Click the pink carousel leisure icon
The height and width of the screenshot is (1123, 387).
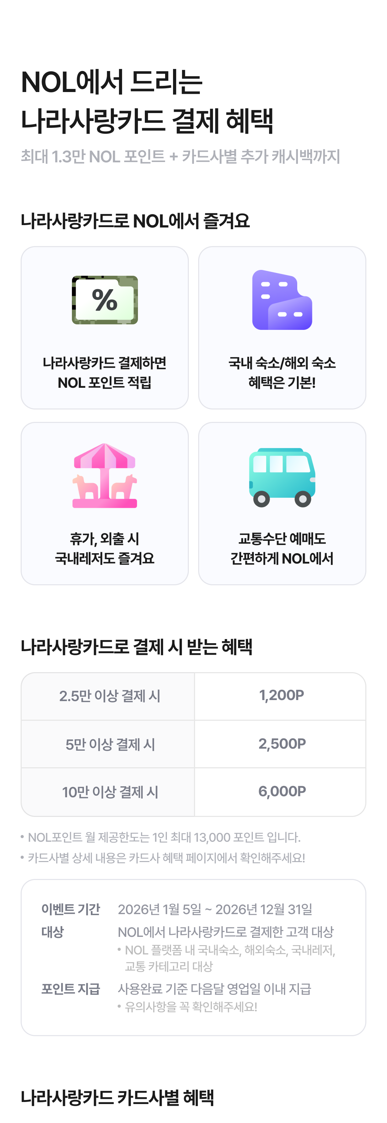point(105,476)
